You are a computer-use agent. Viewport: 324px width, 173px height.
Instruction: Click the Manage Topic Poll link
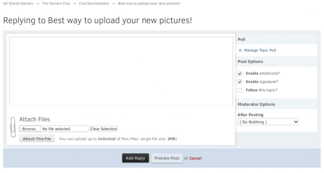coord(260,50)
